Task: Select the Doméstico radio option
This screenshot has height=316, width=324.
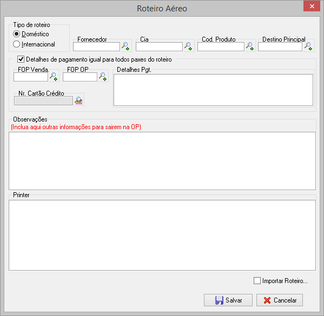Action: (16, 34)
